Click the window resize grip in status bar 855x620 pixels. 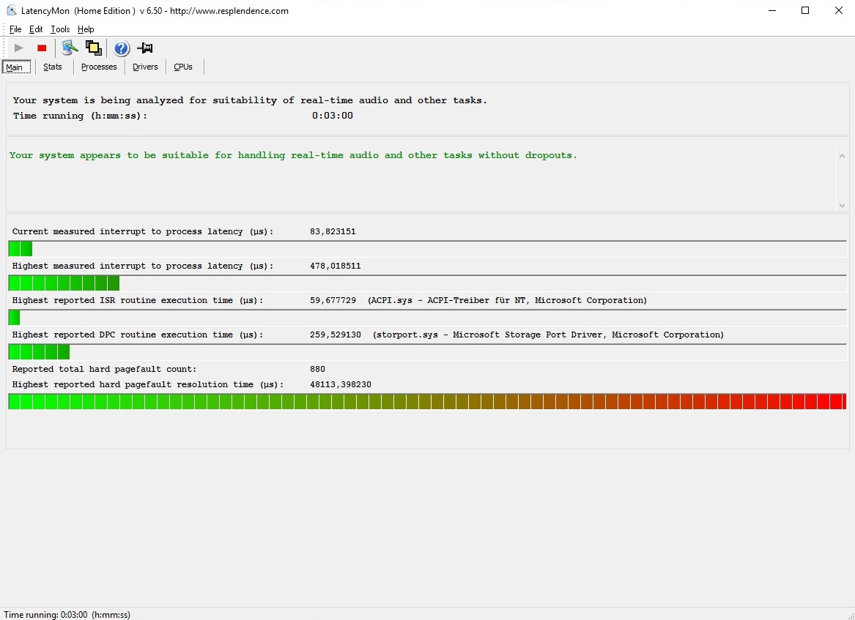pyautogui.click(x=850, y=615)
